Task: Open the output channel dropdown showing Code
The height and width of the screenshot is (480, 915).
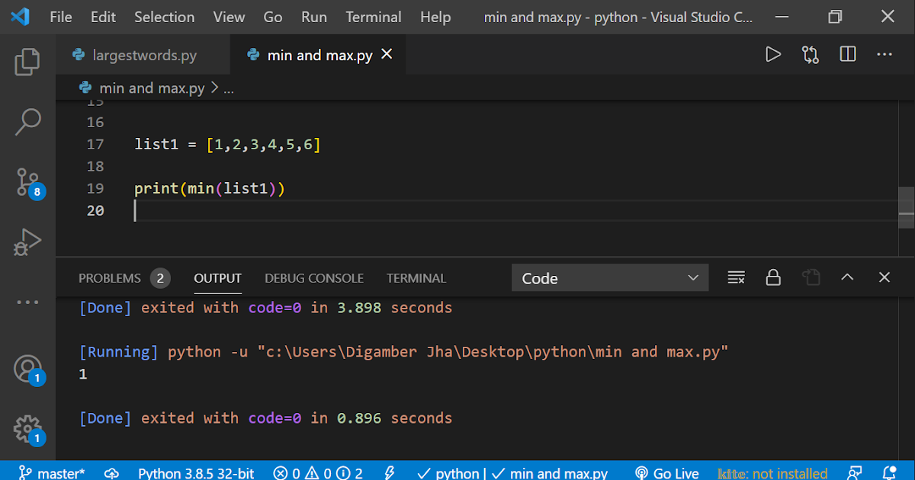Action: (x=610, y=277)
